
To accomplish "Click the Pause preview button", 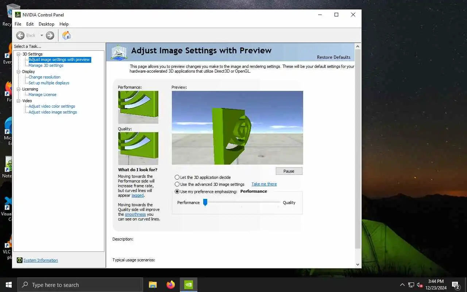I will click(x=289, y=171).
